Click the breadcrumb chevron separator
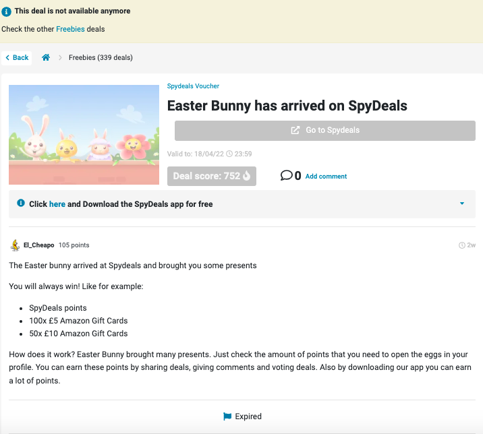This screenshot has width=483, height=434. point(60,57)
